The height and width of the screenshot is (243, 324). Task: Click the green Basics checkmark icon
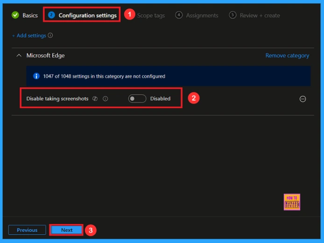coord(15,15)
